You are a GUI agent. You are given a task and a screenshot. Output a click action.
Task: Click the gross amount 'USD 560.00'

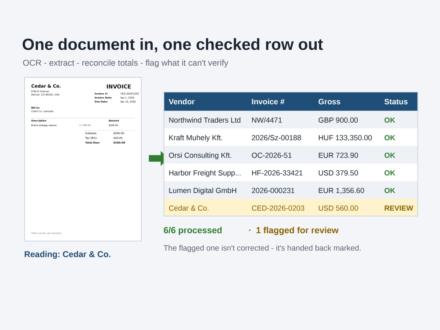pos(338,208)
